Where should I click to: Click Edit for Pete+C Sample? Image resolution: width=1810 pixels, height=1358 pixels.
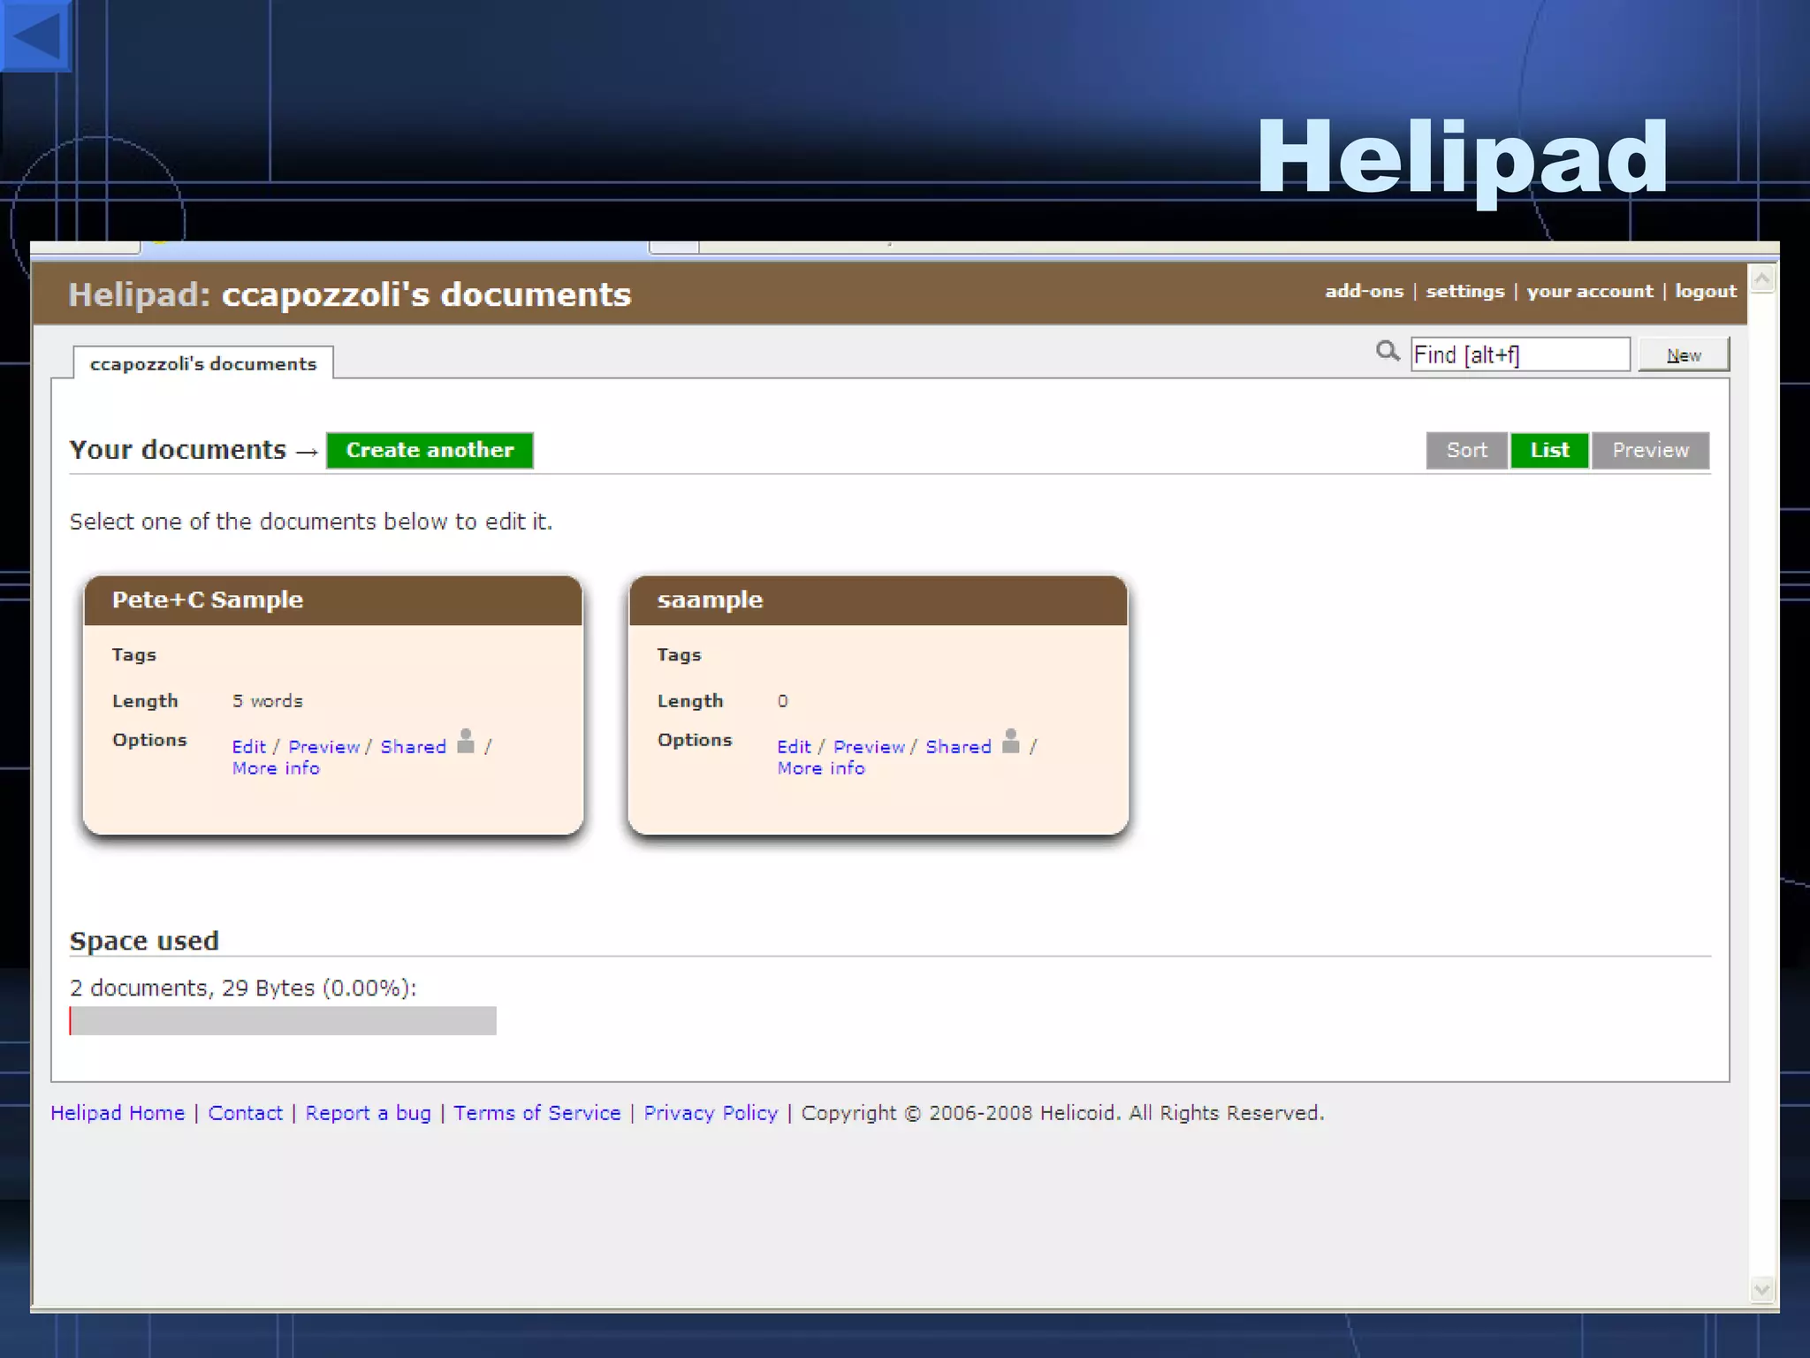click(x=248, y=746)
